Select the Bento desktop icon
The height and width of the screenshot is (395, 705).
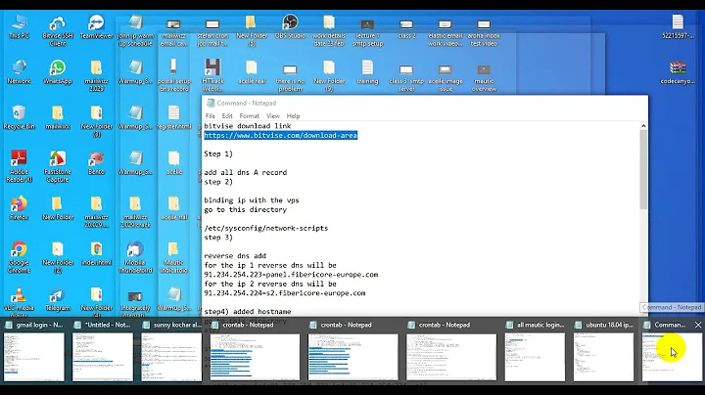click(96, 163)
